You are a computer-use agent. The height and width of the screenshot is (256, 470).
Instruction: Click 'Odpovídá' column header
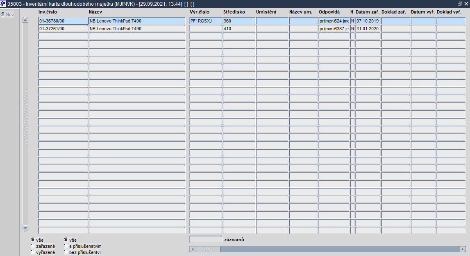click(329, 12)
